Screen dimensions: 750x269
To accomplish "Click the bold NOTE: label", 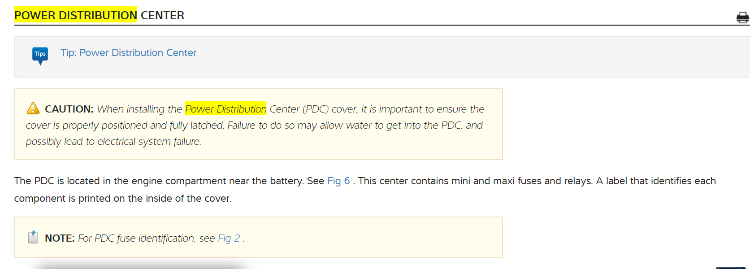I will coord(60,239).
